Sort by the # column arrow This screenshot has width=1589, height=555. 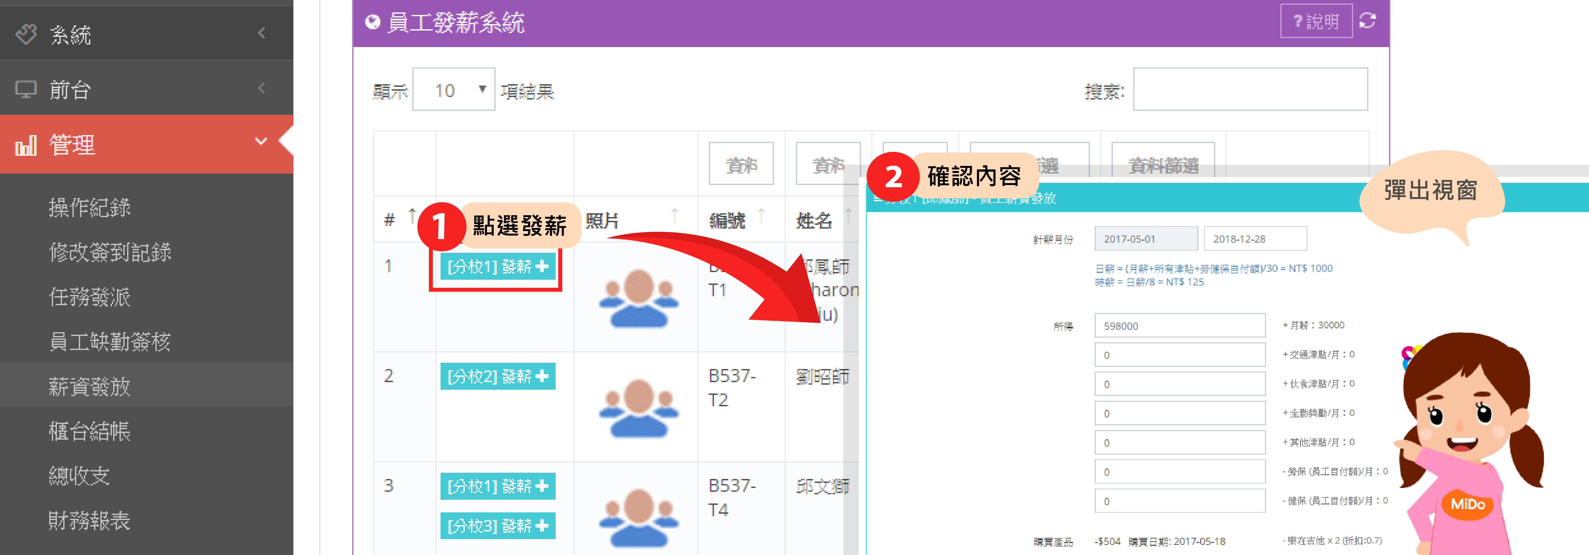[412, 216]
